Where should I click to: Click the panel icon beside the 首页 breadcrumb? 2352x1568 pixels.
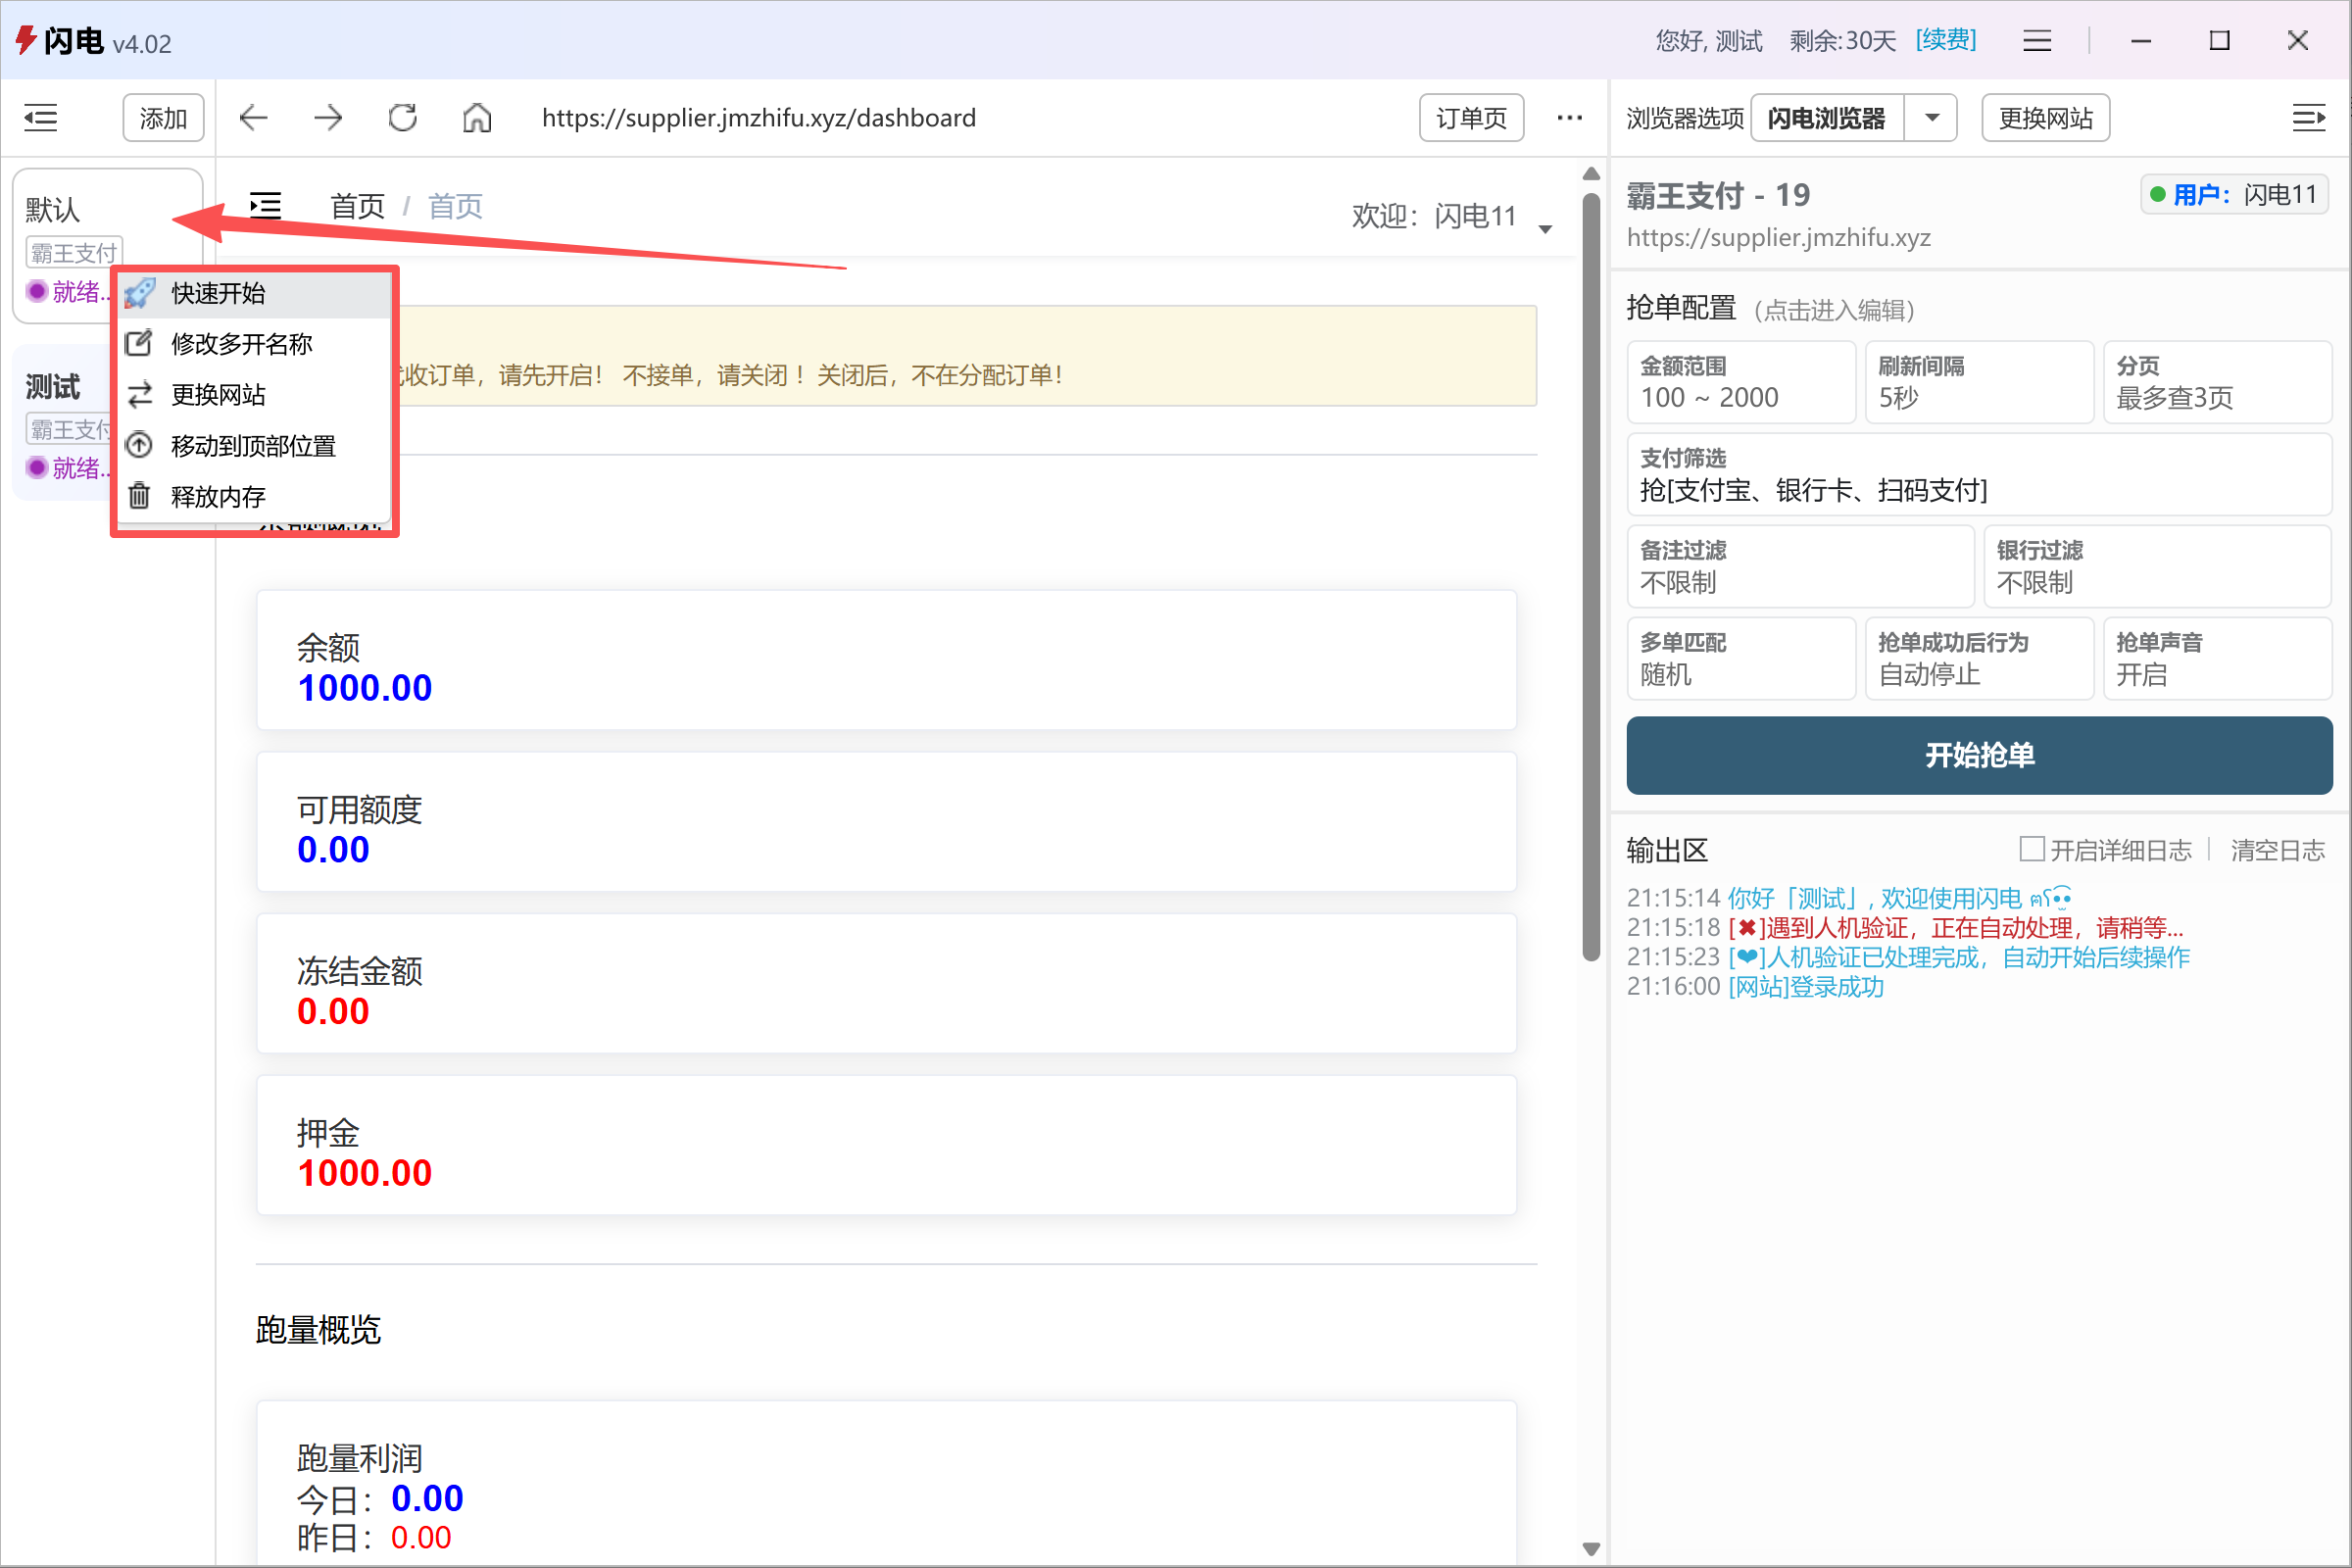[x=266, y=206]
